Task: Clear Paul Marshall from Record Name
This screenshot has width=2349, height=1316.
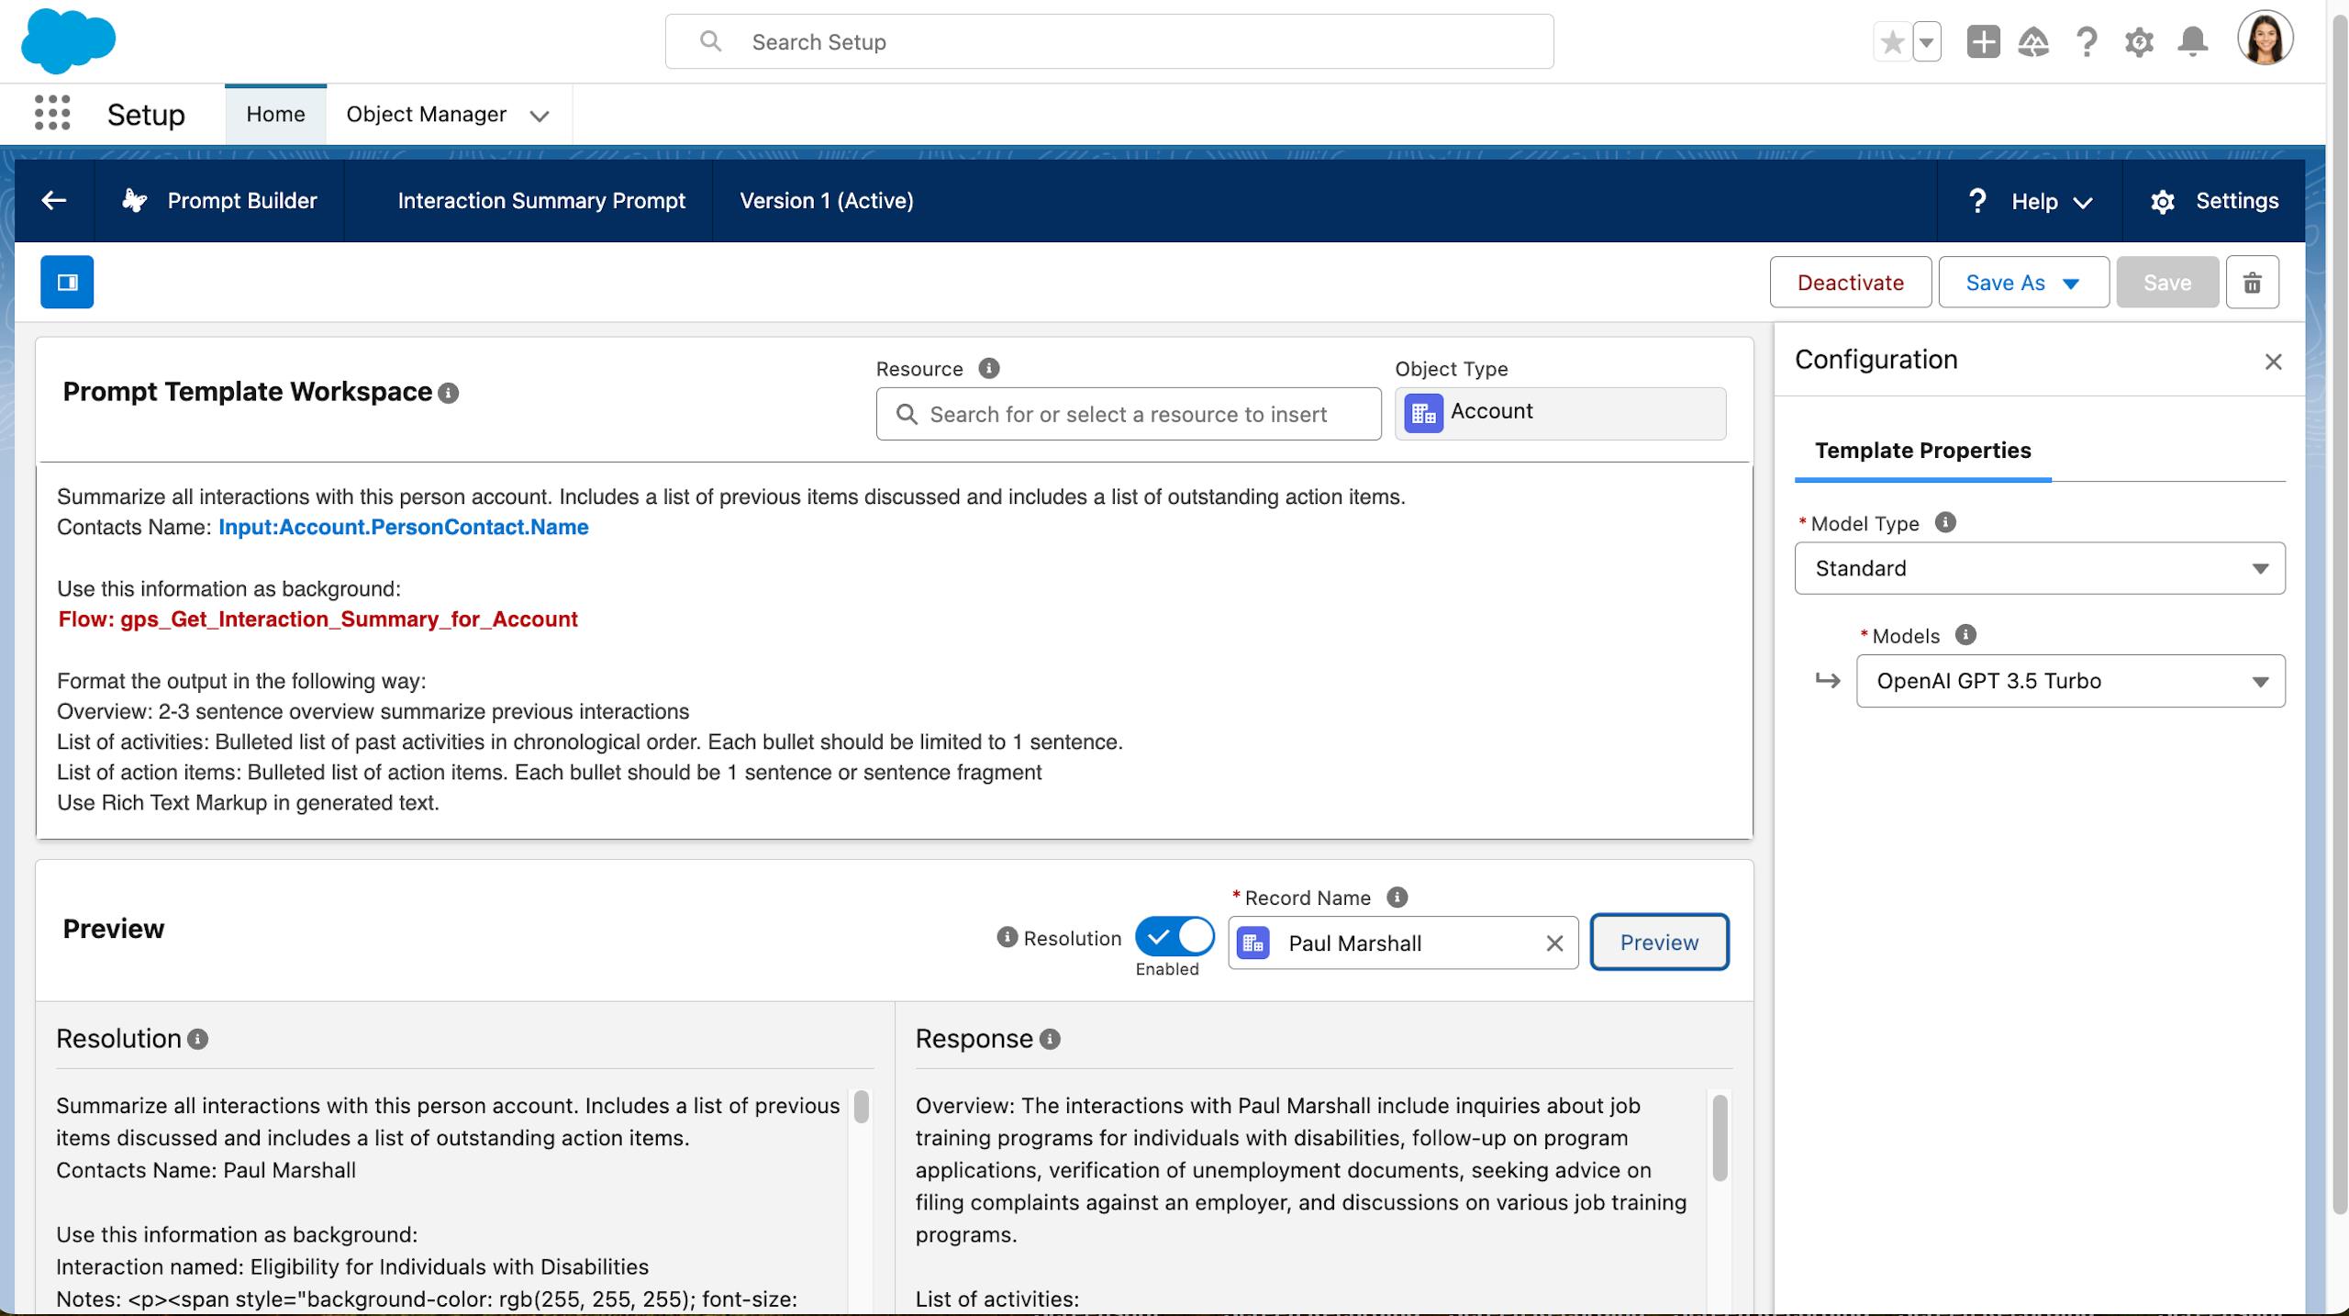Action: point(1554,943)
